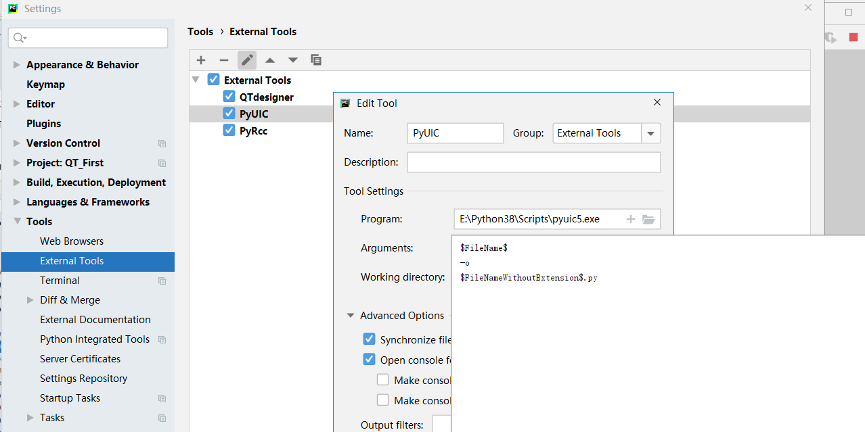Click the Add tool plus icon

(x=201, y=60)
